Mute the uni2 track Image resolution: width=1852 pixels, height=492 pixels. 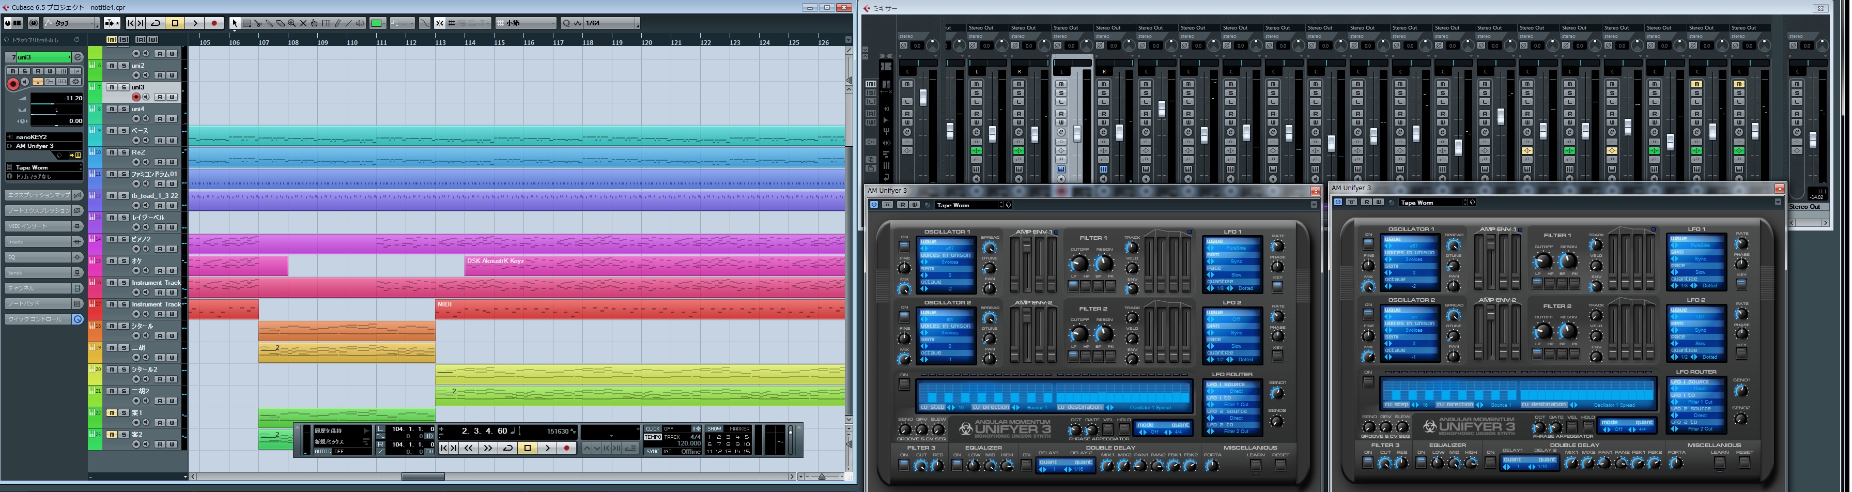(x=112, y=66)
